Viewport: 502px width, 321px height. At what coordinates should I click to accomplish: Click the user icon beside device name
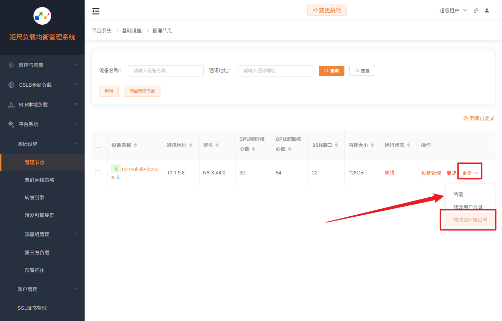click(x=118, y=177)
